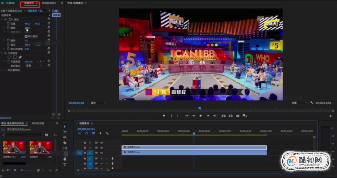Step back one frame in program monitor

194,116
